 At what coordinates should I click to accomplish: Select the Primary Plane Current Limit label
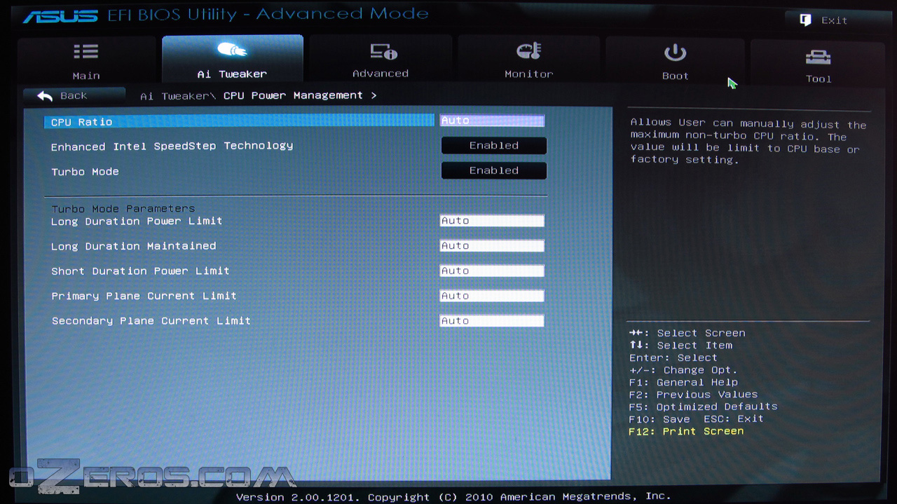click(144, 296)
